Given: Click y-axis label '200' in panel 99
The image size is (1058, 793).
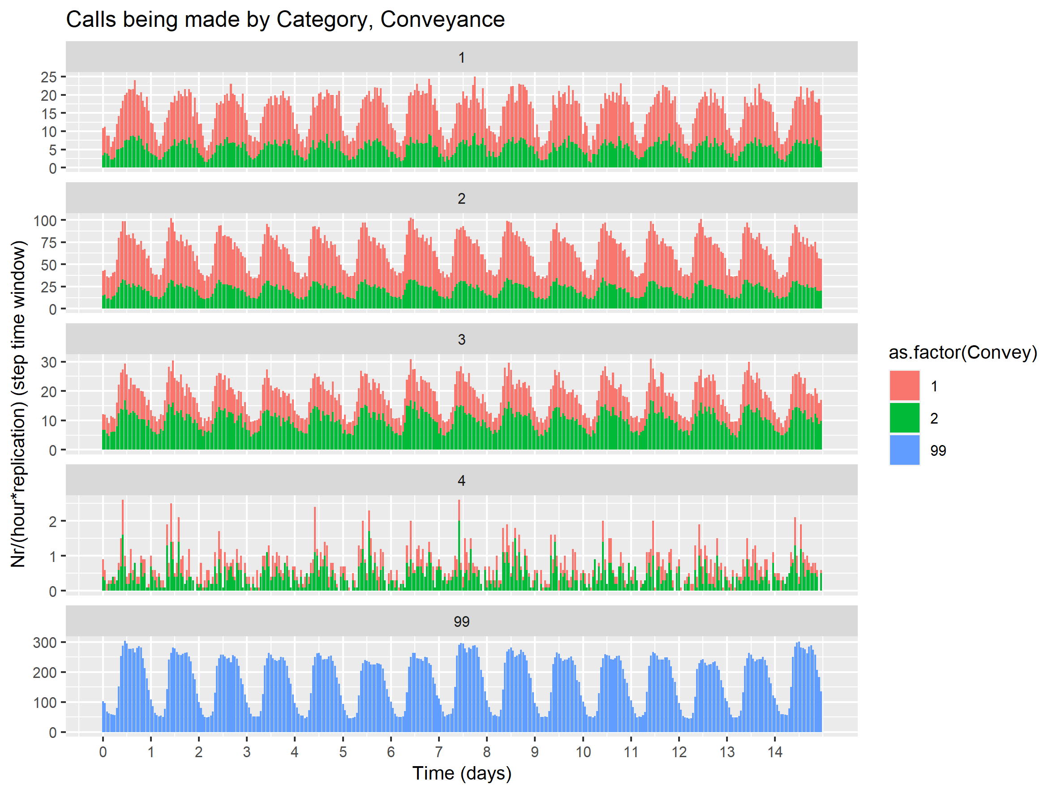Looking at the screenshot, I should (x=45, y=673).
